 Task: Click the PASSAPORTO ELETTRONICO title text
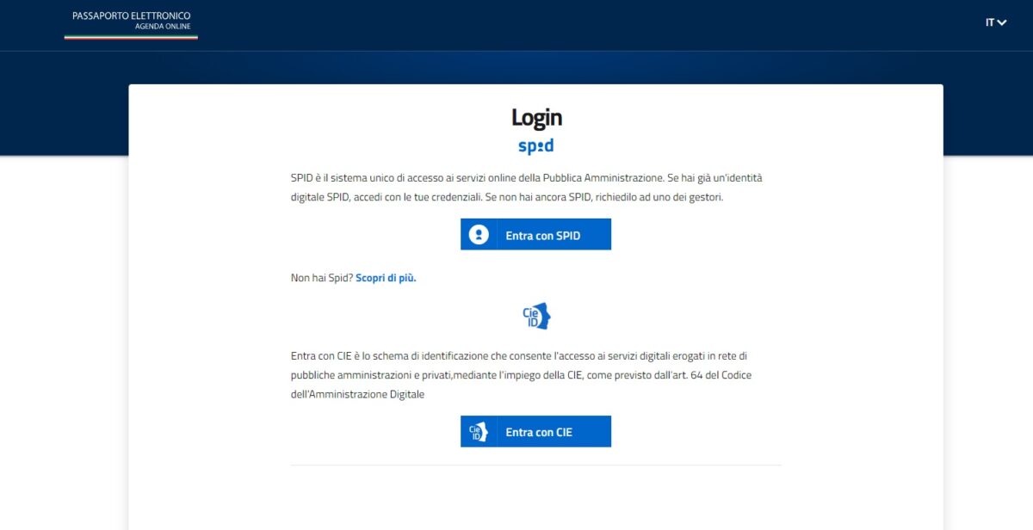tap(132, 15)
